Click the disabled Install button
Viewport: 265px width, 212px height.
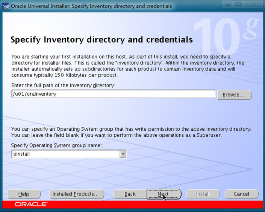tap(203, 194)
